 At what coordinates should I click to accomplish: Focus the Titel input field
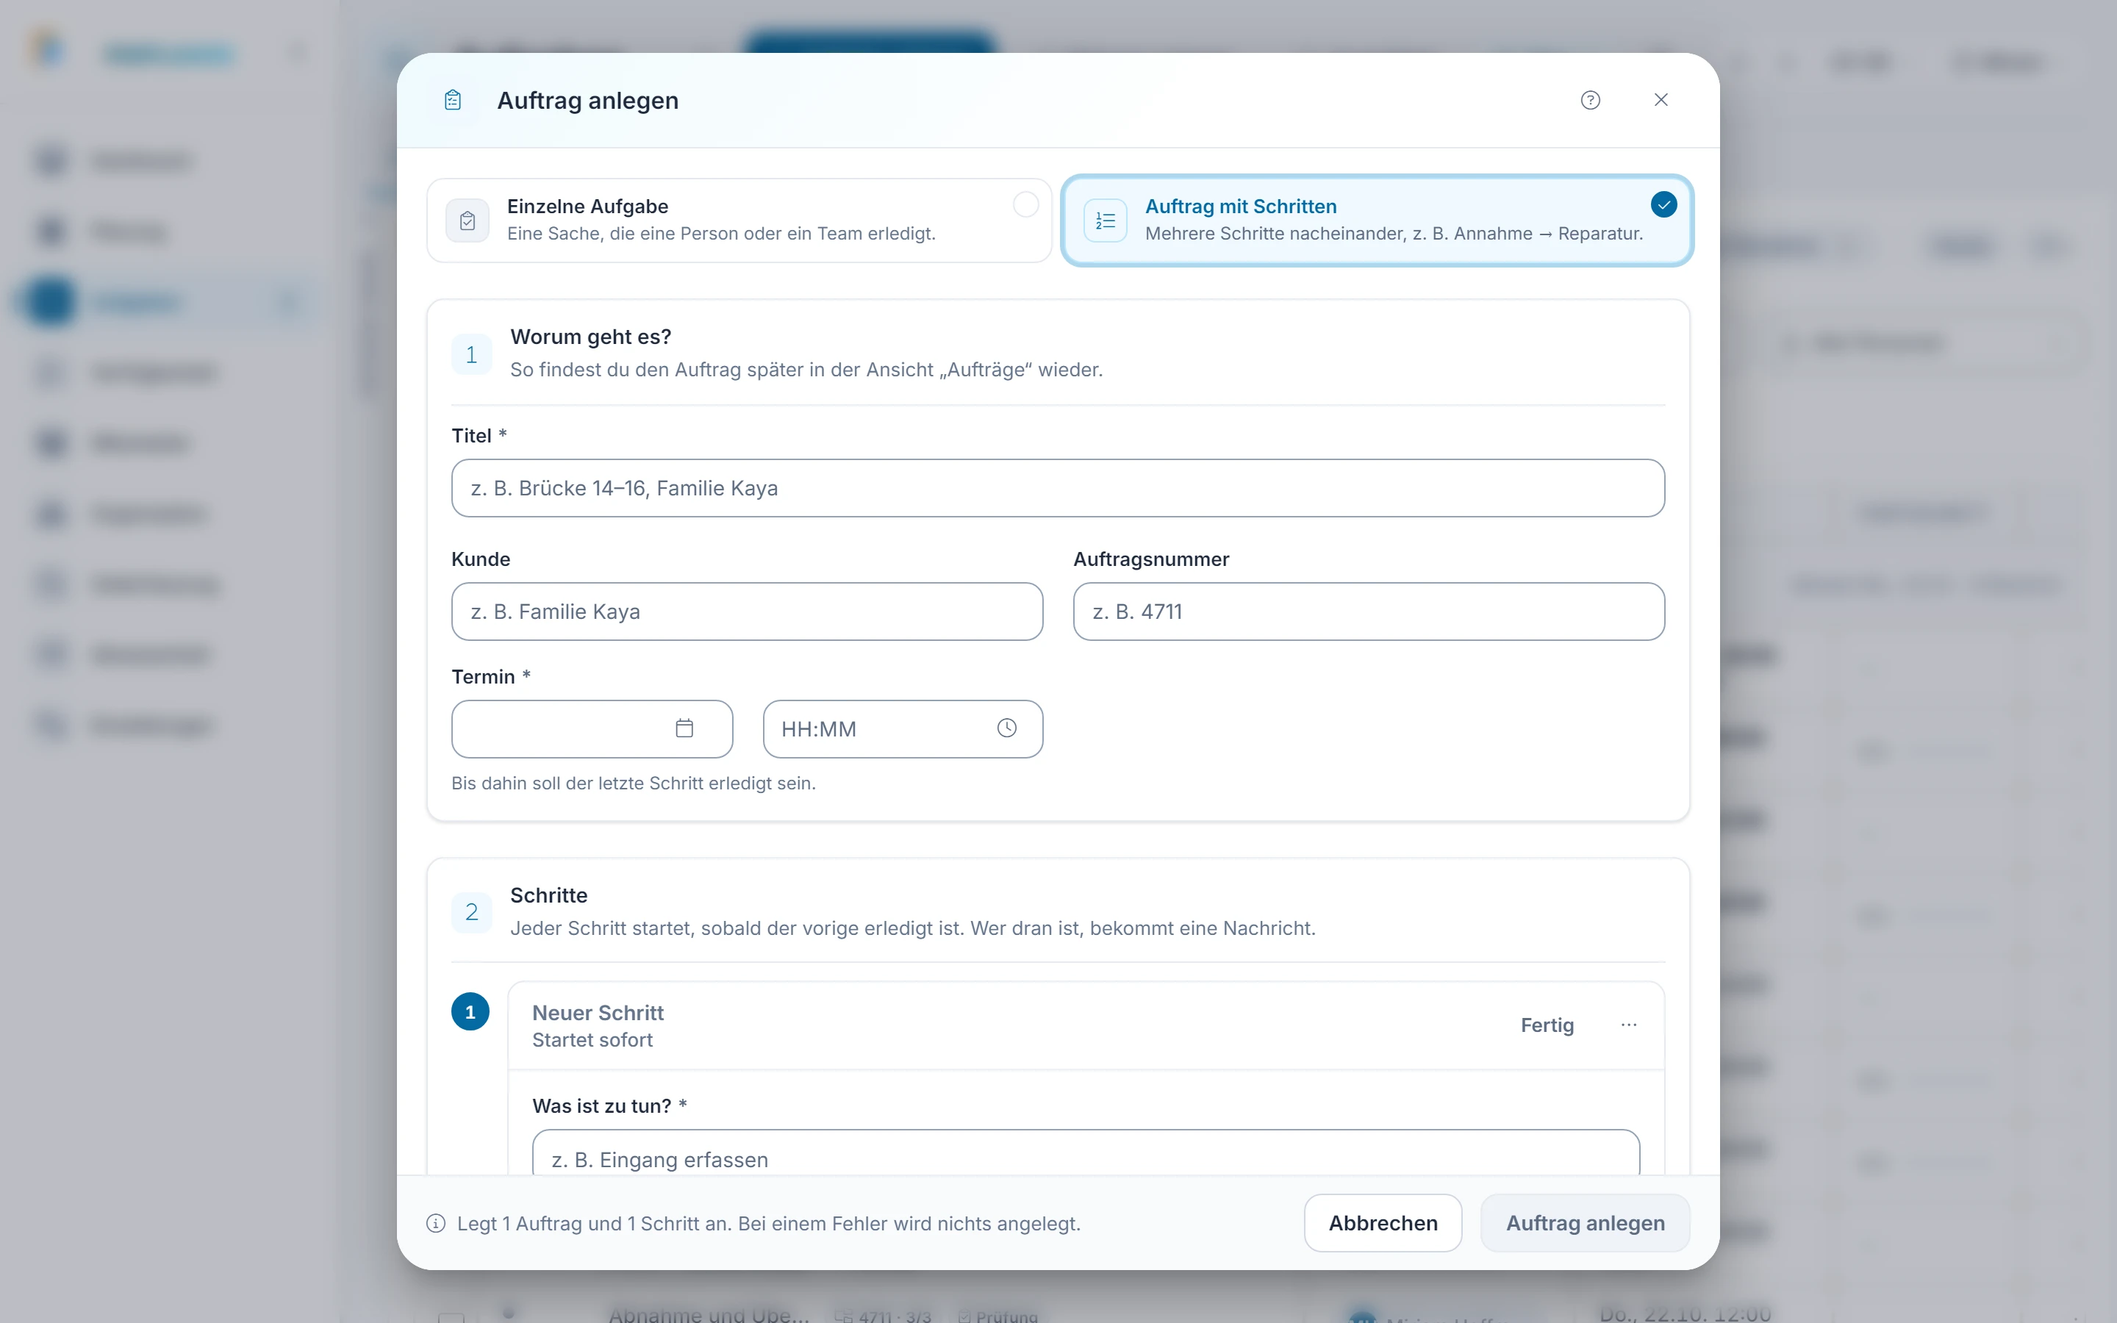point(1058,488)
